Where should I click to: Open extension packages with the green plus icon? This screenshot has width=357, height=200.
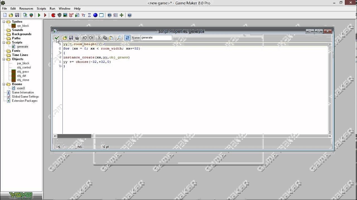pos(122,15)
